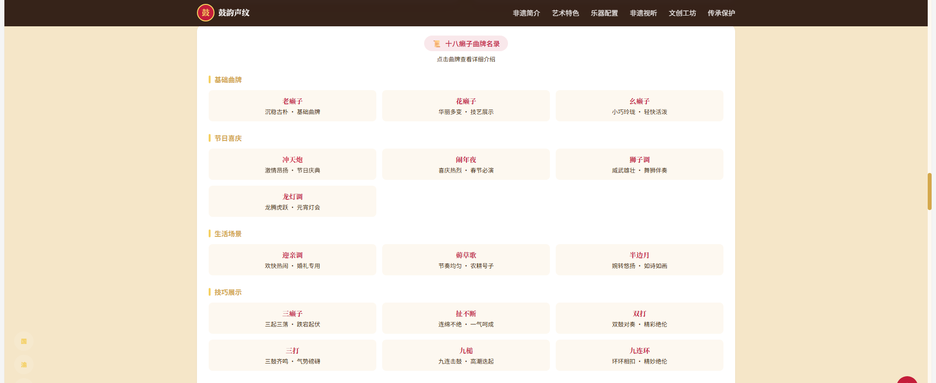The width and height of the screenshot is (936, 383).
Task: Open 乐器配置 in the navigation
Action: [604, 13]
